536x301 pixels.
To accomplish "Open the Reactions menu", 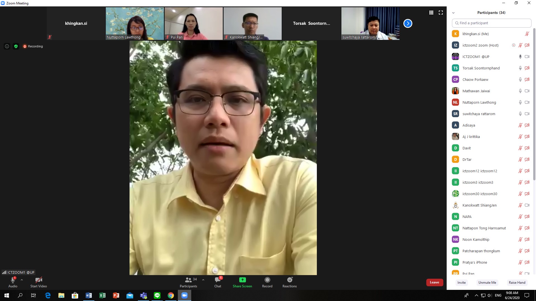I will click(x=289, y=282).
